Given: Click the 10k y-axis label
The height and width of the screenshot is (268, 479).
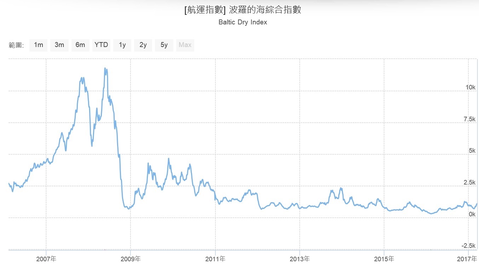Looking at the screenshot, I should (470, 87).
